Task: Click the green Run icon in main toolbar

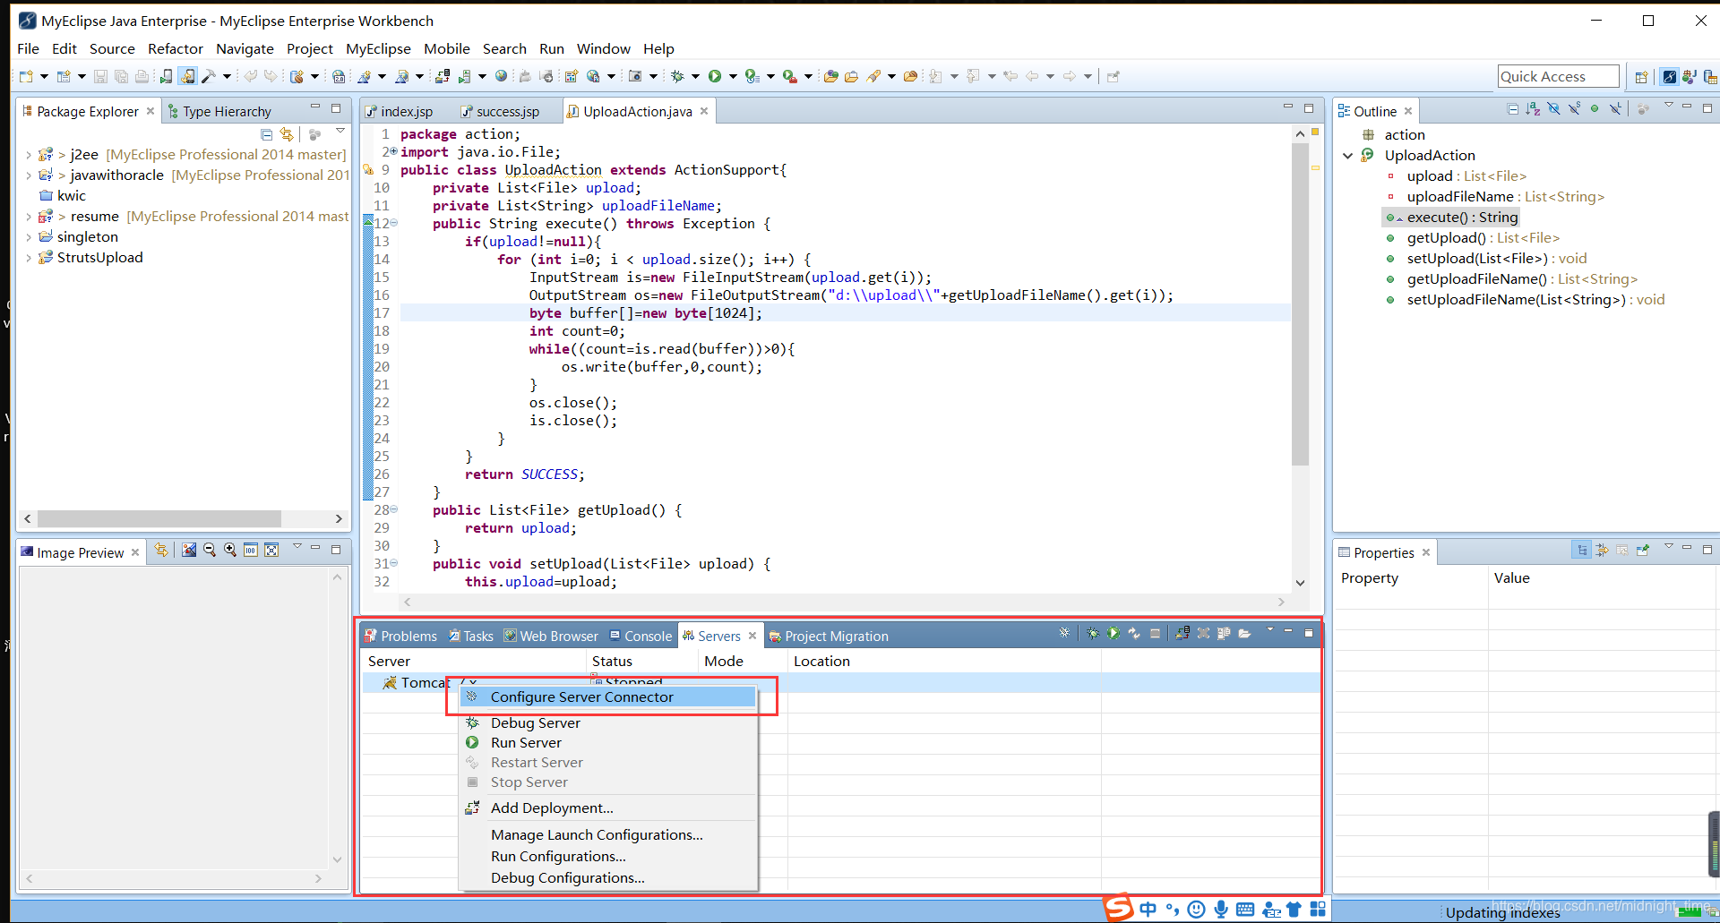Action: pos(715,77)
